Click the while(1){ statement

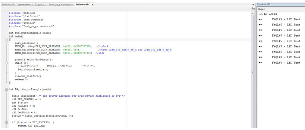point(21,63)
